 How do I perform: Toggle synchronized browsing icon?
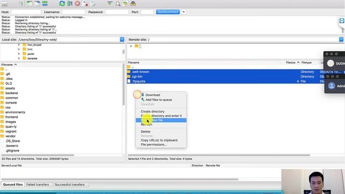pyautogui.click(x=126, y=4)
